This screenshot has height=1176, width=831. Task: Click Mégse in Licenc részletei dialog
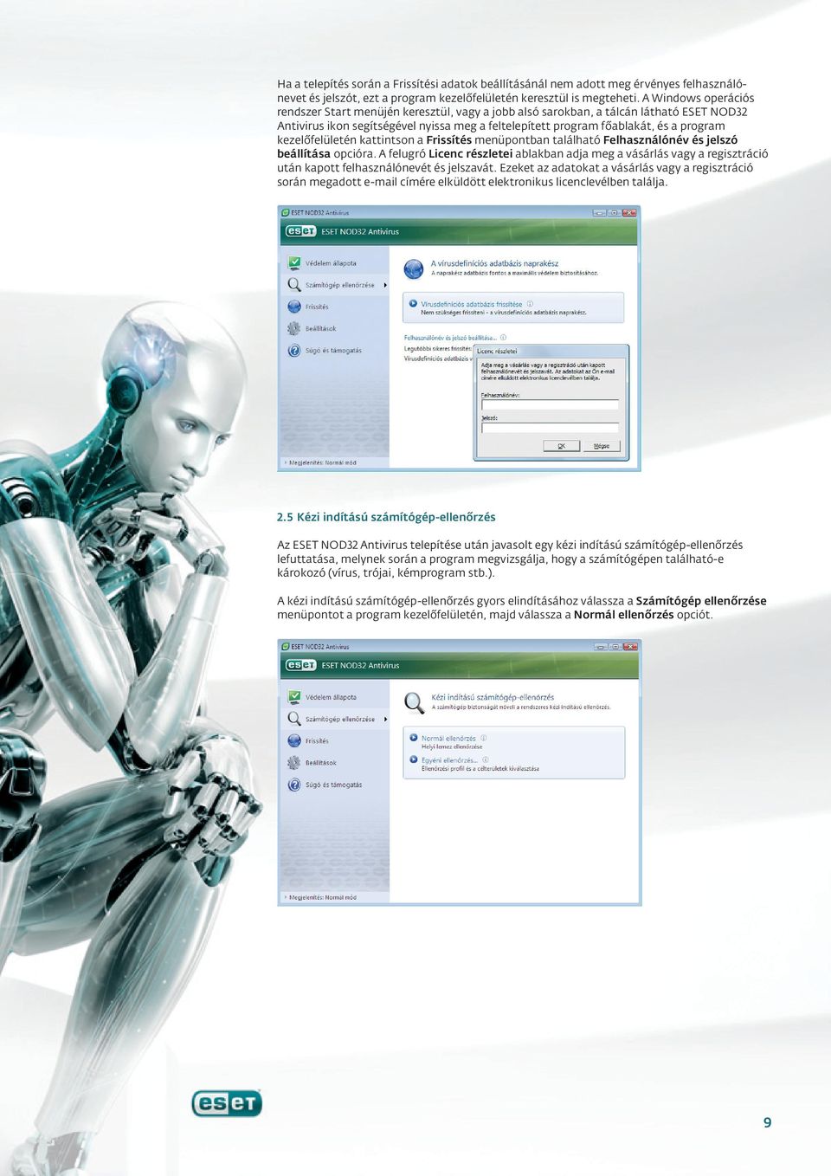[602, 446]
